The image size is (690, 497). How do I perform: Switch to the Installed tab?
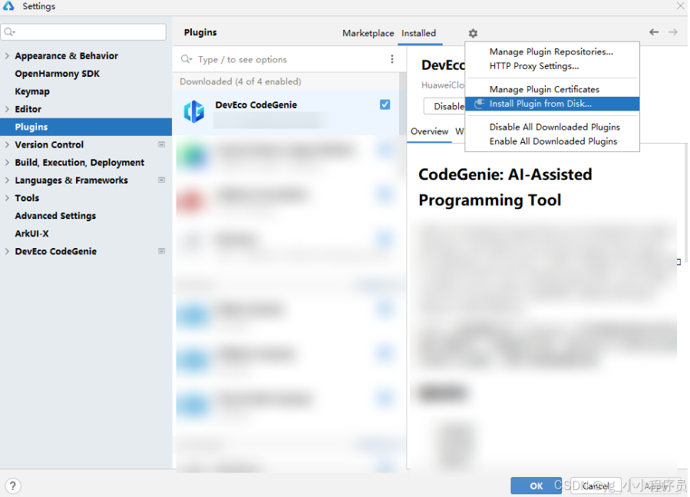click(x=420, y=33)
